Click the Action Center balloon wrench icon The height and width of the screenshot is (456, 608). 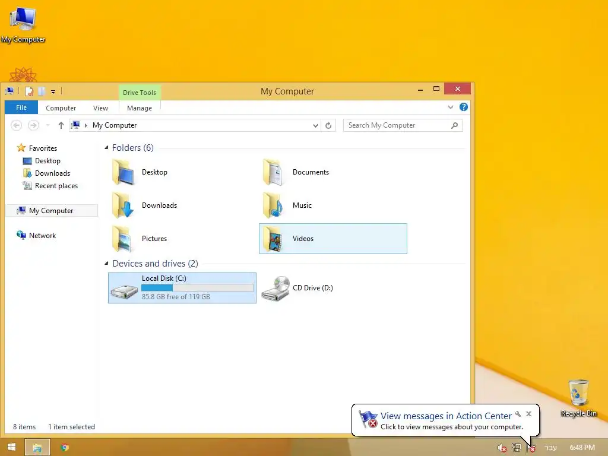[x=518, y=414]
